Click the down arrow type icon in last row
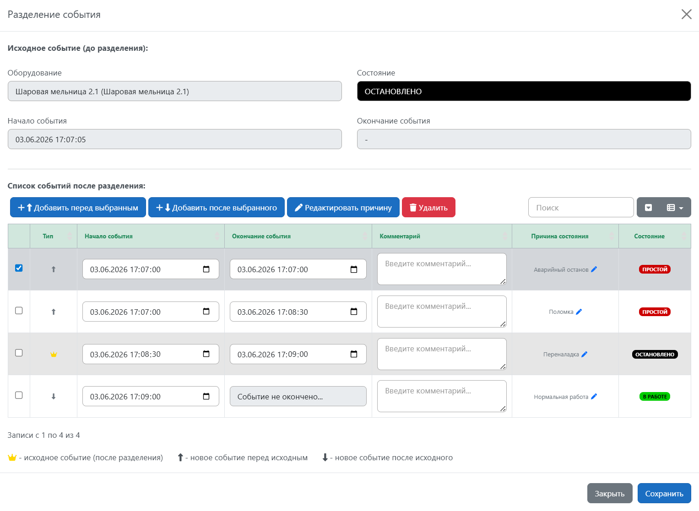The width and height of the screenshot is (699, 511). (x=54, y=397)
